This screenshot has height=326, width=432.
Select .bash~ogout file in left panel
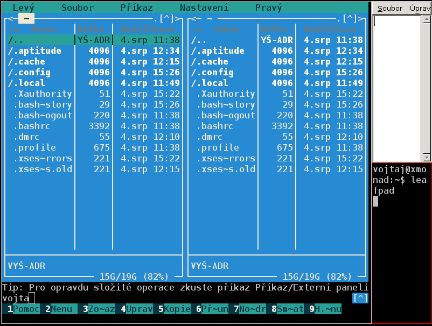[x=94, y=115]
